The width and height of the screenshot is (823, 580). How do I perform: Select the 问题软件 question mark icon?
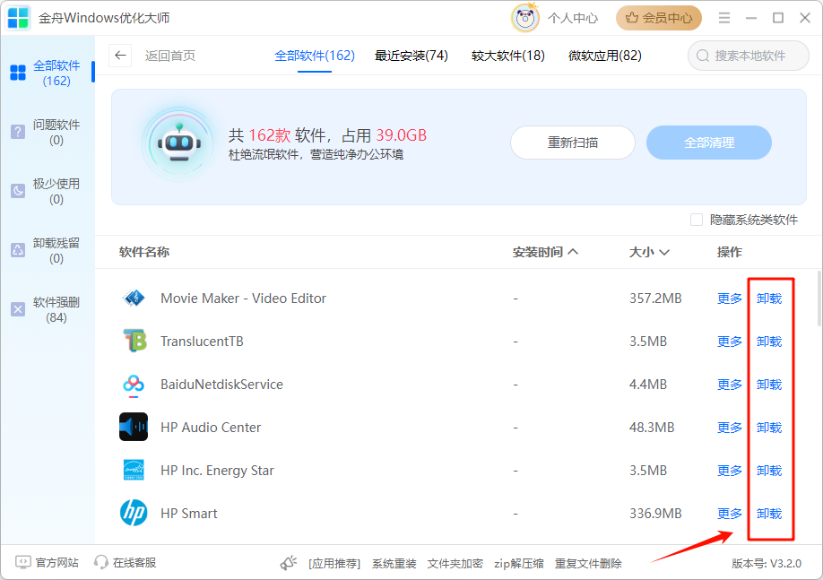coord(18,132)
